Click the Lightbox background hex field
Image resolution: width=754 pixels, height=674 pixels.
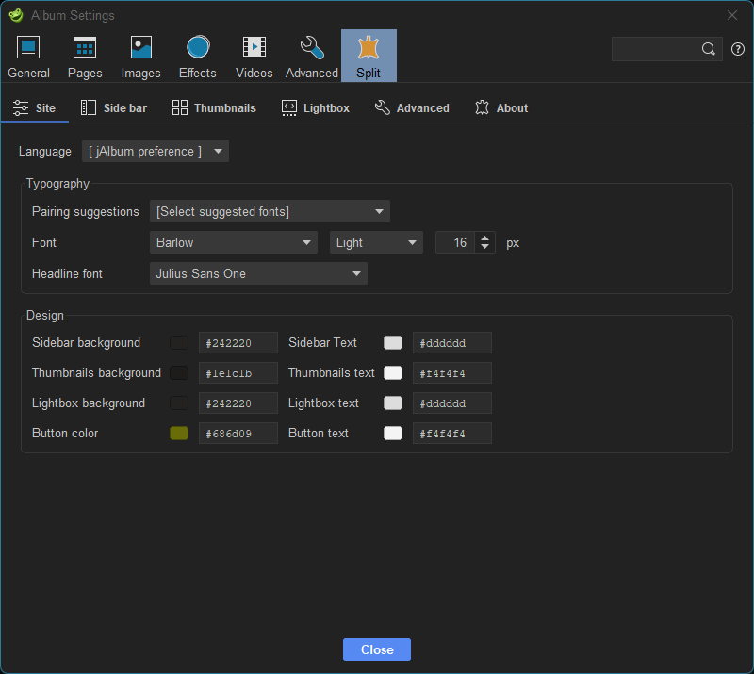(x=238, y=403)
